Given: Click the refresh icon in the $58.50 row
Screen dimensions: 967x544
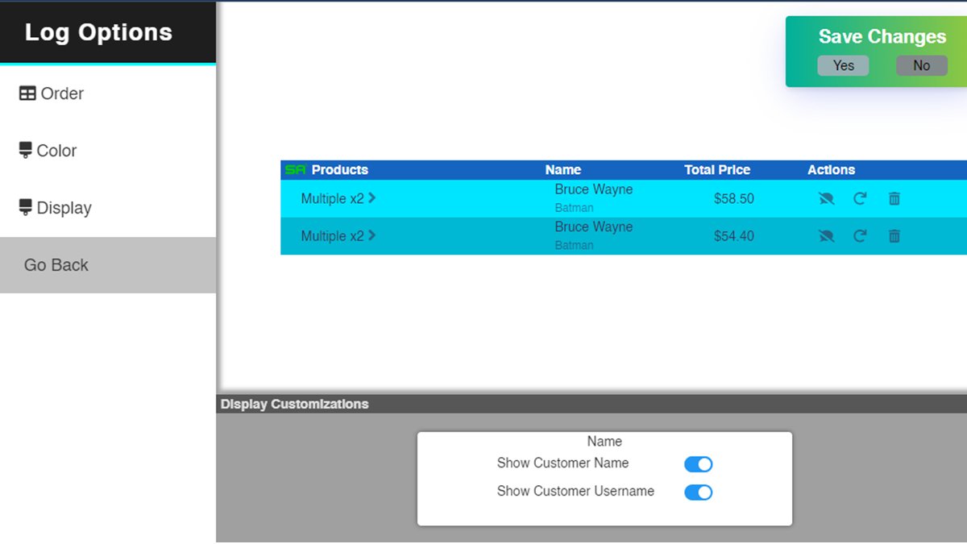Looking at the screenshot, I should (860, 198).
